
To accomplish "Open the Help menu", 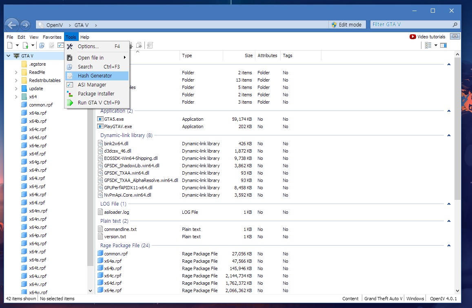I will 84,37.
